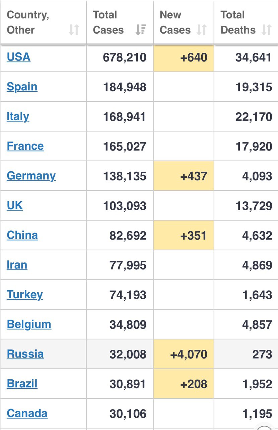
Task: Select the UK link
Action: [x=15, y=205]
